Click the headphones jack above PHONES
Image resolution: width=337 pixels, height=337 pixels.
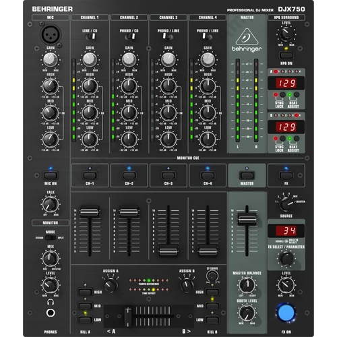(x=51, y=313)
